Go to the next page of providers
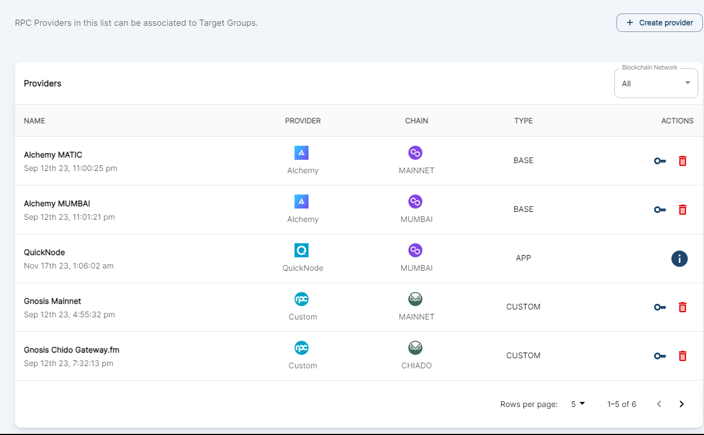 682,404
